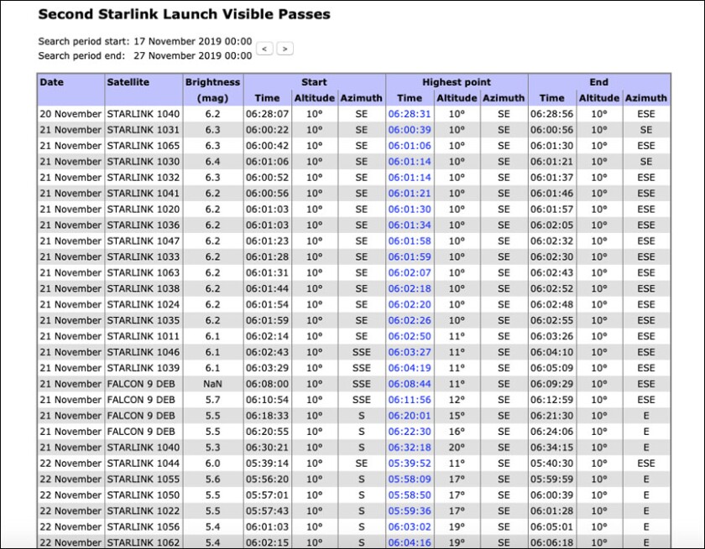Open the 06:00:39 pass for STARLINK 1031

pos(409,130)
